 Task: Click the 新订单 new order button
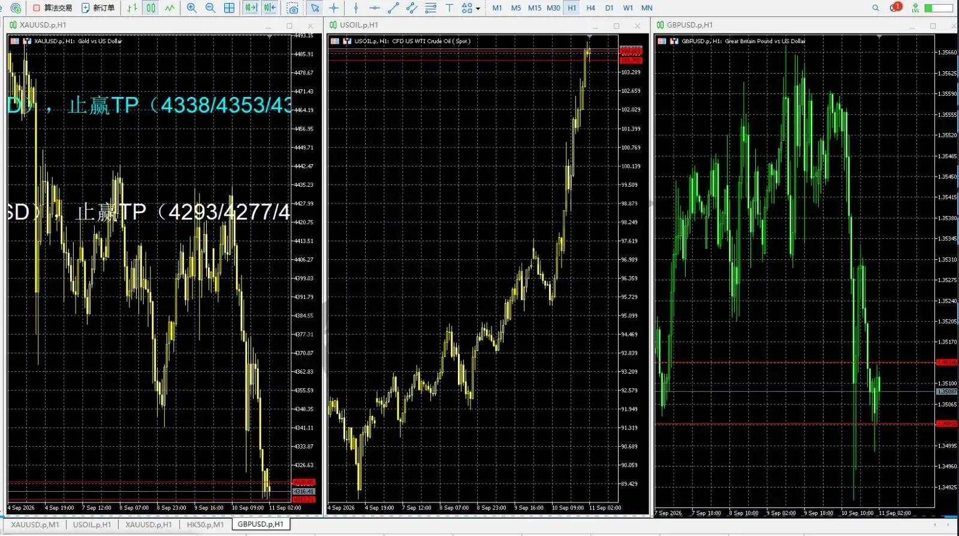pyautogui.click(x=98, y=8)
